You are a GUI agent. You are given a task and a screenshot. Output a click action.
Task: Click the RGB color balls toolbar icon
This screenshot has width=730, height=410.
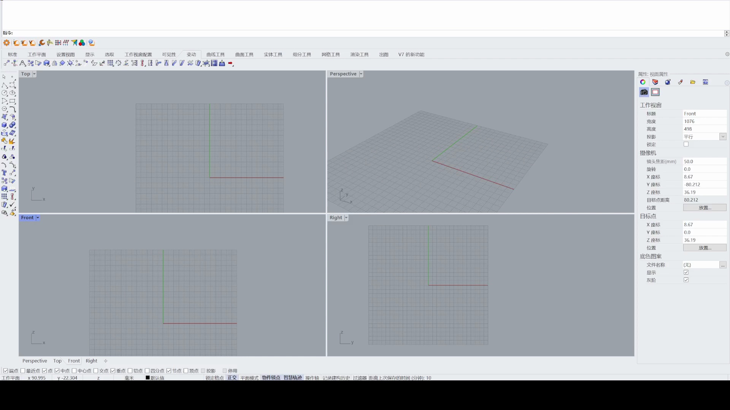(82, 43)
